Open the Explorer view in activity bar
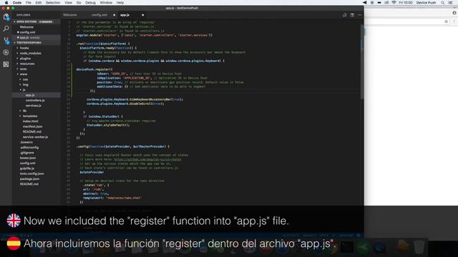458x257 pixels. click(6, 17)
